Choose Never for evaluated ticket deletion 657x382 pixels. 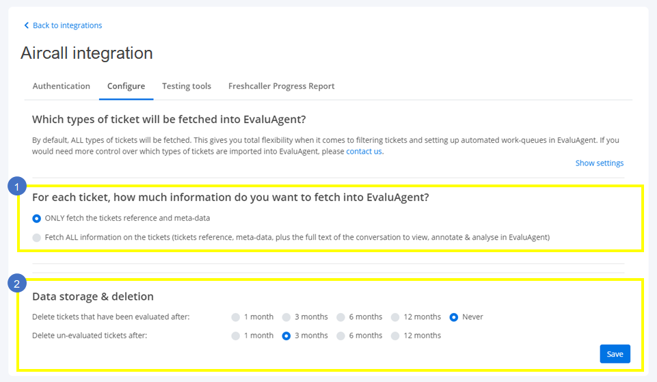coord(454,317)
